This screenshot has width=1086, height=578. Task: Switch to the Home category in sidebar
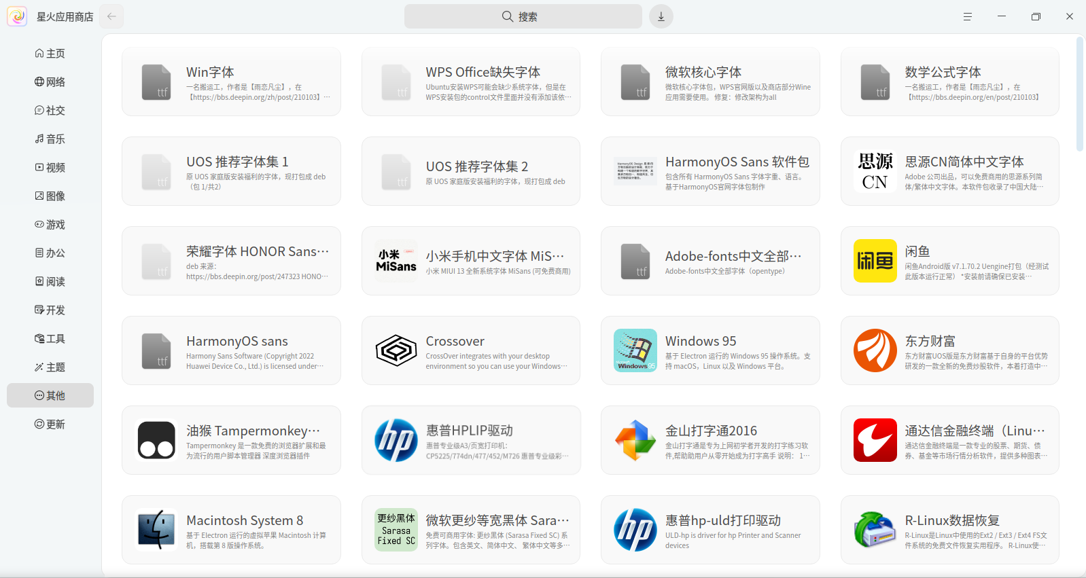click(x=50, y=54)
